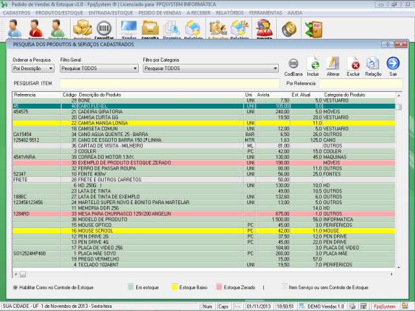Screen dimensions: 415x311
Task: Open the AJUDA menu
Action: tap(295, 13)
